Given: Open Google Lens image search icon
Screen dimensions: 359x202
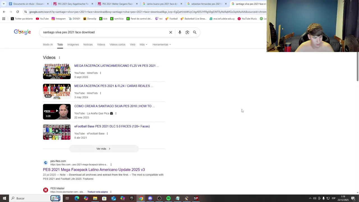Looking at the screenshot, I should pyautogui.click(x=187, y=32).
